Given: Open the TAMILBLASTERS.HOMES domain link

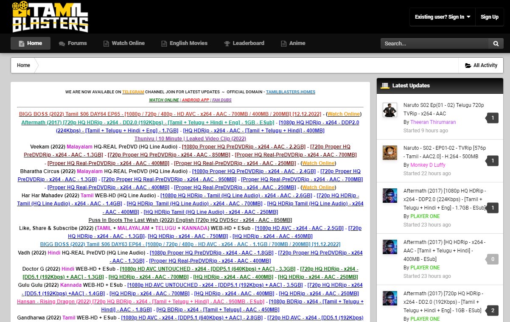Looking at the screenshot, I should click(291, 92).
